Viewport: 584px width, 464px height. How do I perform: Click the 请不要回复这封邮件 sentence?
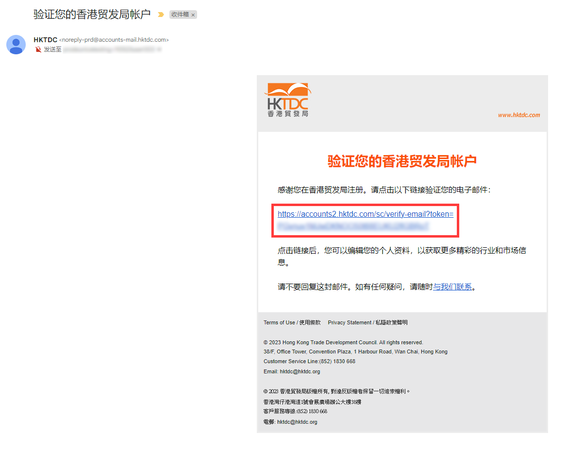(x=377, y=287)
